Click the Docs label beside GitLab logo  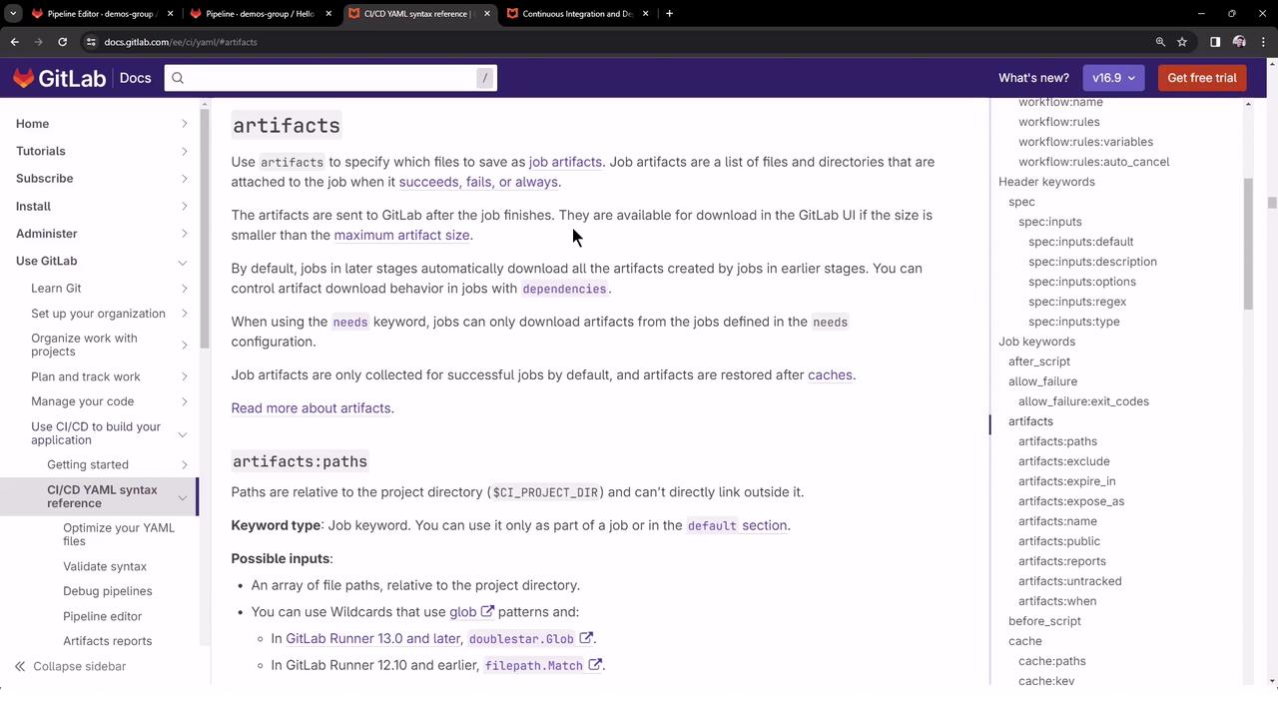point(136,78)
